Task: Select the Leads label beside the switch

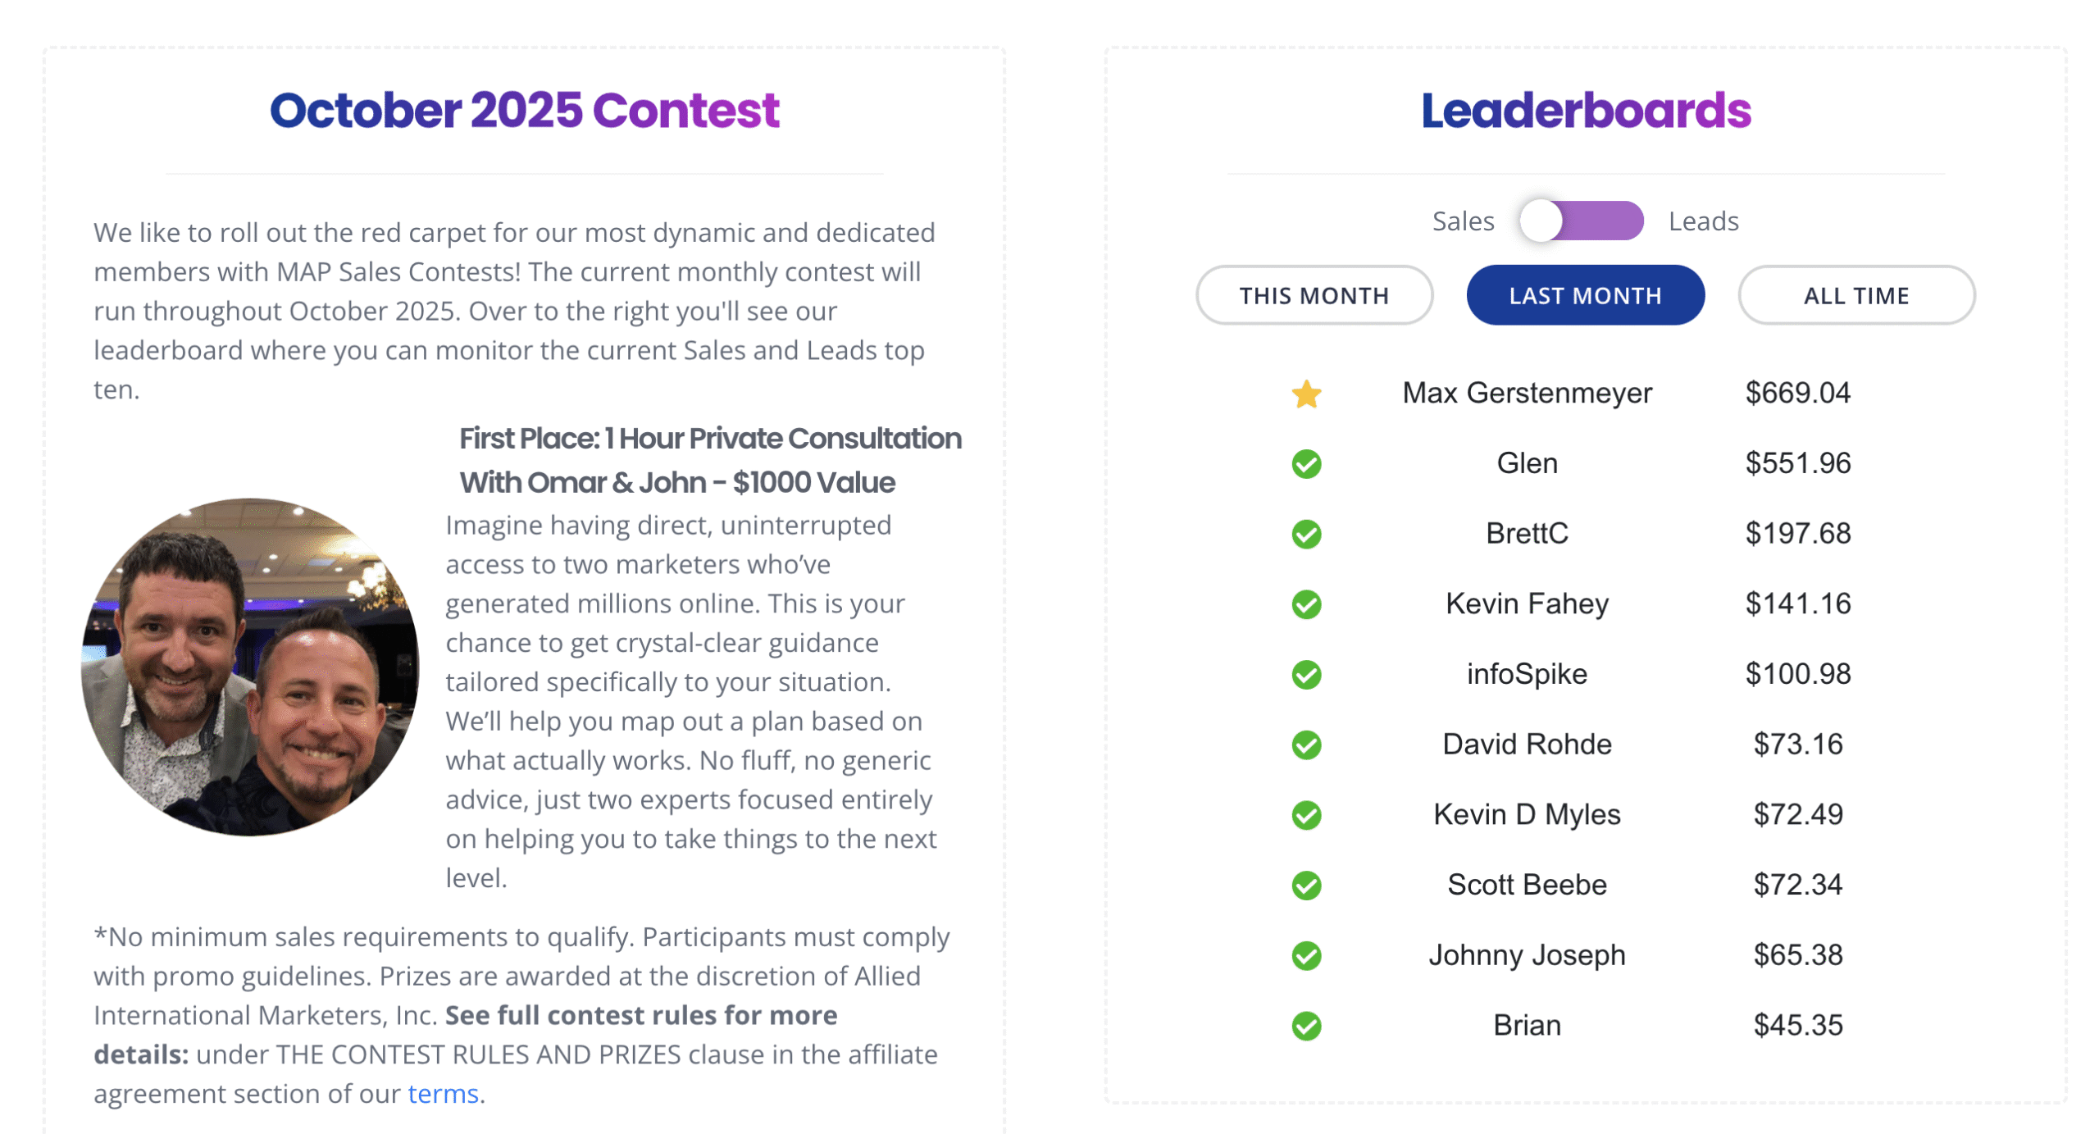Action: [1702, 221]
